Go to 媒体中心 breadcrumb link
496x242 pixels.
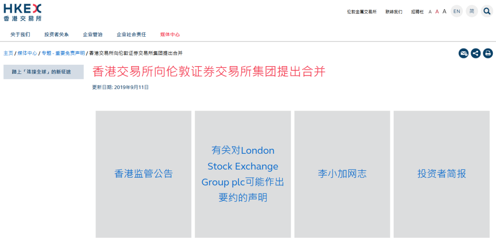point(27,53)
